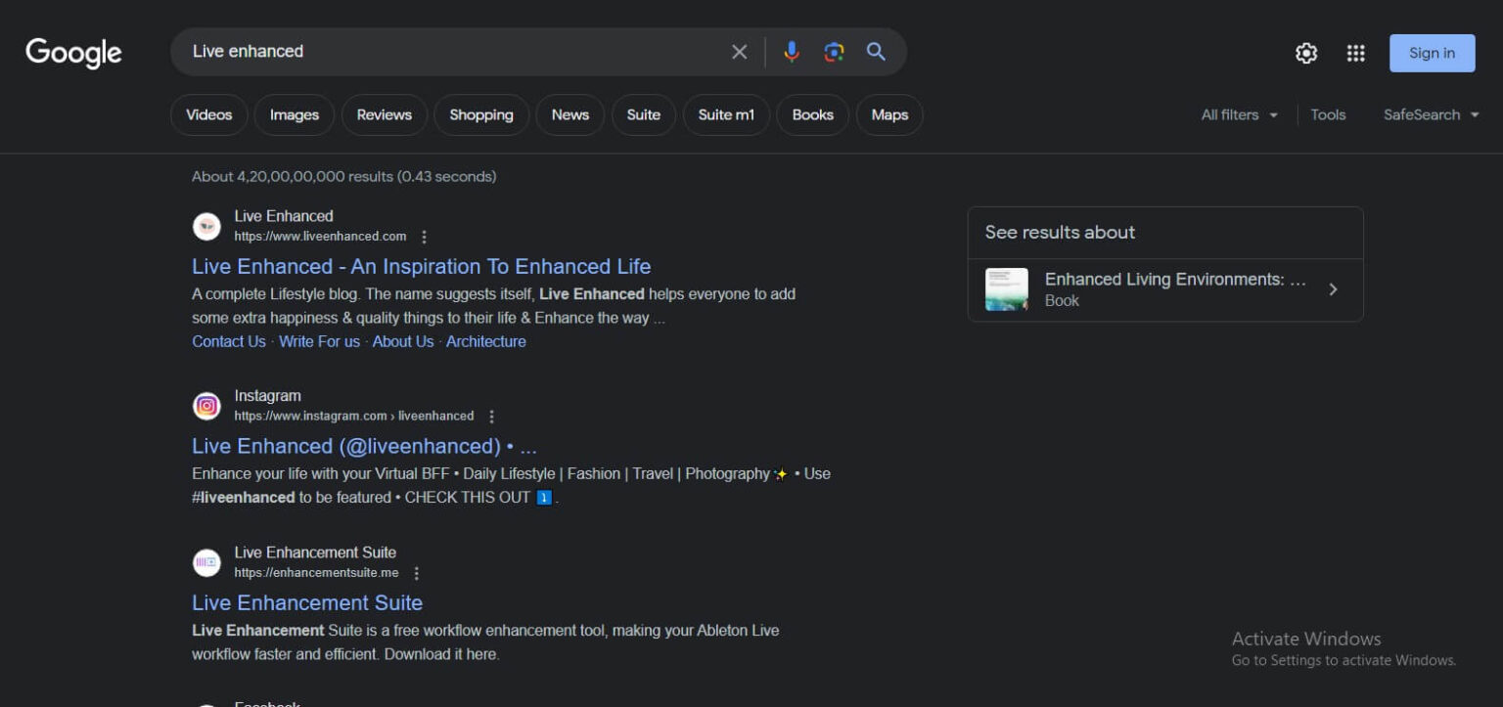The height and width of the screenshot is (707, 1503).
Task: Open the News results tab
Action: pyautogui.click(x=569, y=114)
